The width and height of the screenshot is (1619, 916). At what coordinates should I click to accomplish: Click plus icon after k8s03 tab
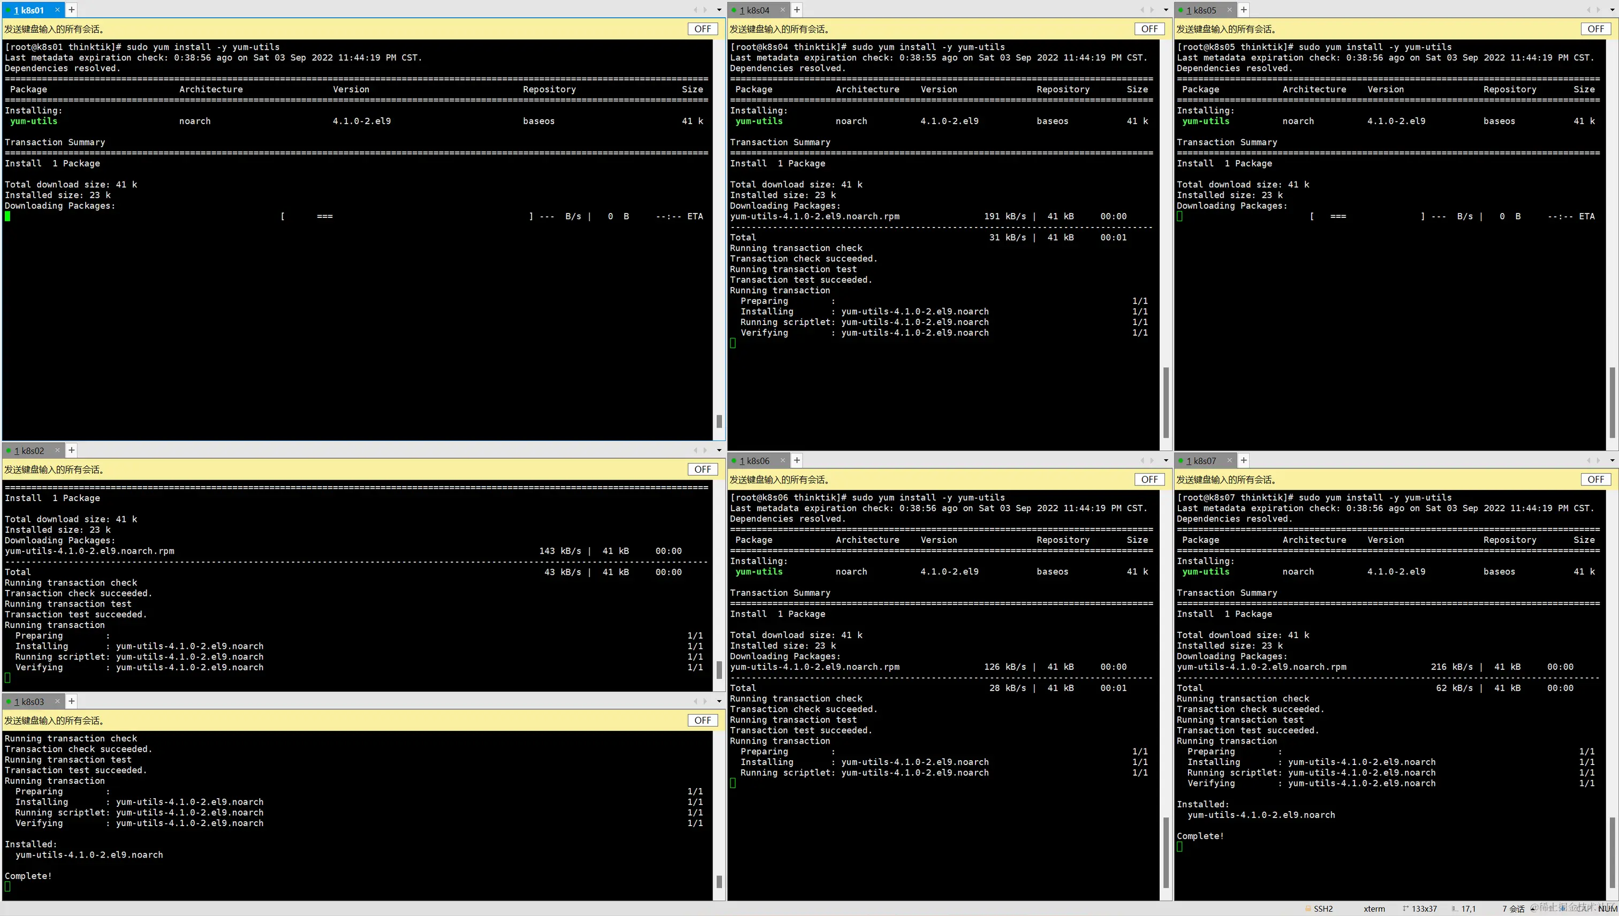72,701
